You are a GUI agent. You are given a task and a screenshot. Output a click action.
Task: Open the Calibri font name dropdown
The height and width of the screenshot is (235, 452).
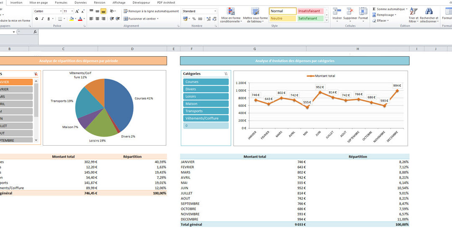point(61,11)
